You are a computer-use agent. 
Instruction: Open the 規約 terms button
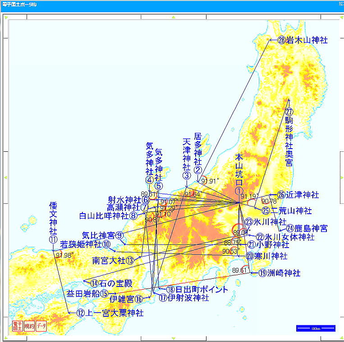tap(29, 327)
